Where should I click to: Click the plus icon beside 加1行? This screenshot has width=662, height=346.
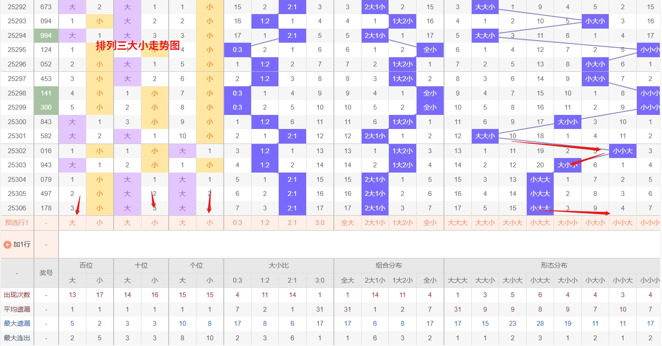point(7,244)
